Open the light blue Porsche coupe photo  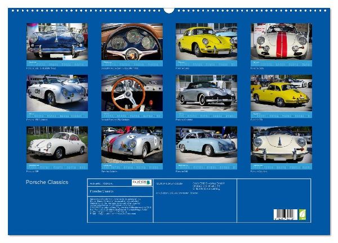(x=207, y=145)
